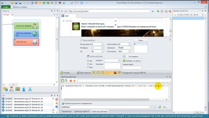
Task: Open the green 'Старт' ribbon tab
Action: tap(6, 7)
